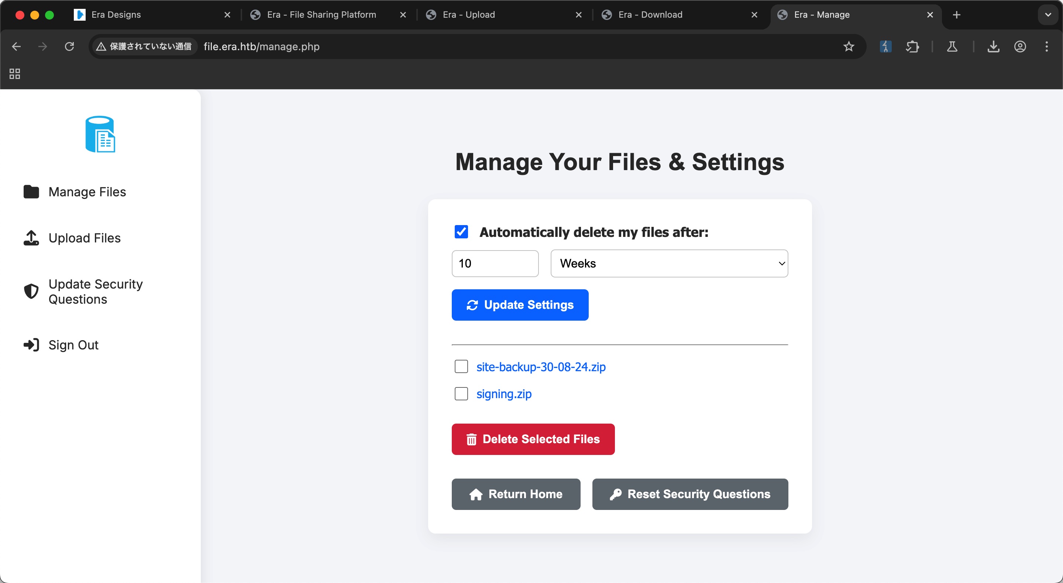Open the tab search chevron dropdown
1063x583 pixels.
click(1048, 15)
